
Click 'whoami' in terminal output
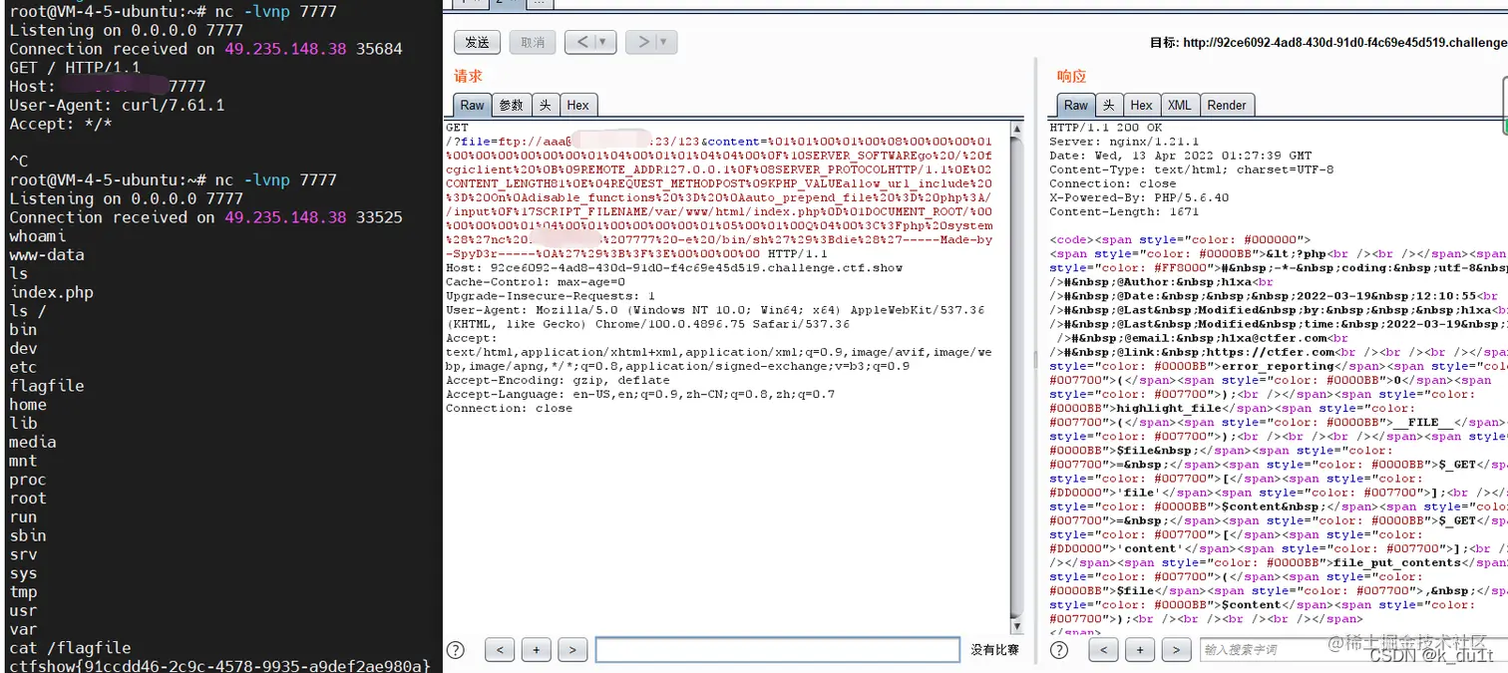coord(38,236)
